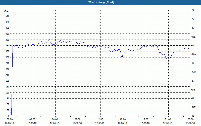The height and width of the screenshot is (126, 201).
Task: Click the 'Windrichtung [Grad]' chart title
Action: click(101, 2)
